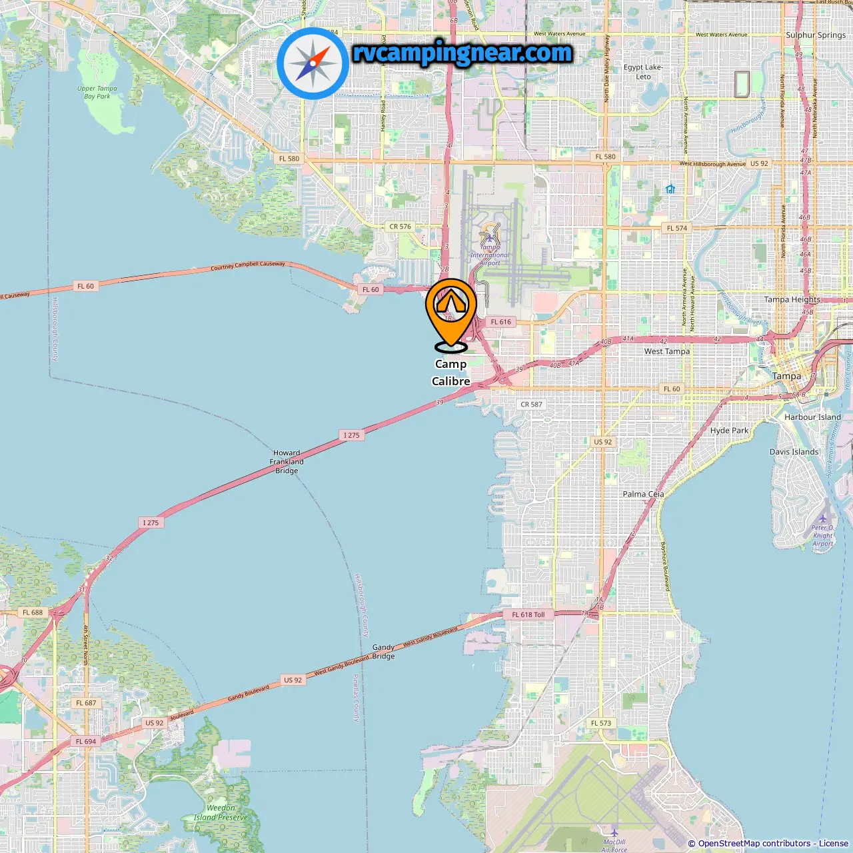853x853 pixels.
Task: Click the I 275 highway shield on bridge
Action: tap(352, 435)
